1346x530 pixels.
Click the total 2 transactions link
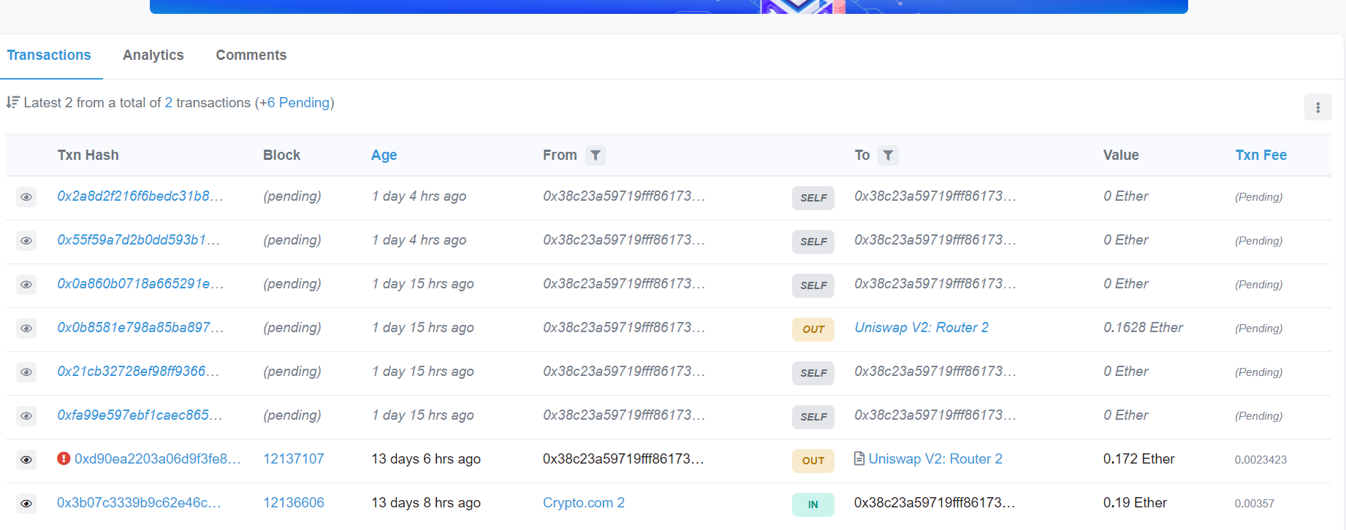pos(169,103)
